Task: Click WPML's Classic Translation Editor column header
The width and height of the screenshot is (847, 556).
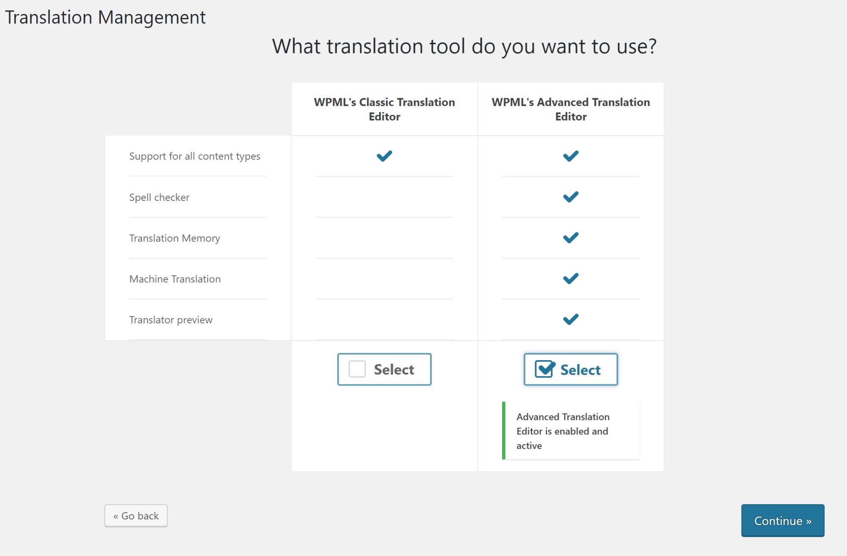Action: [384, 109]
